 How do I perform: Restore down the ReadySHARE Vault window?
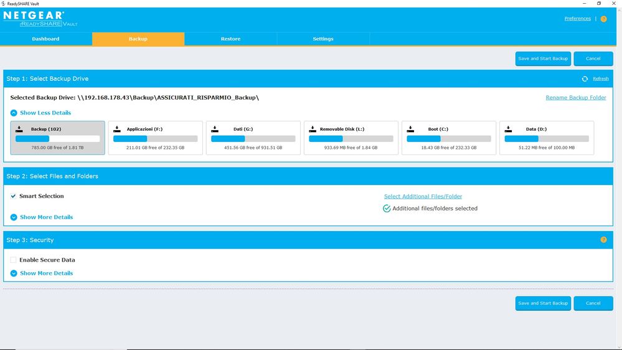tap(599, 3)
